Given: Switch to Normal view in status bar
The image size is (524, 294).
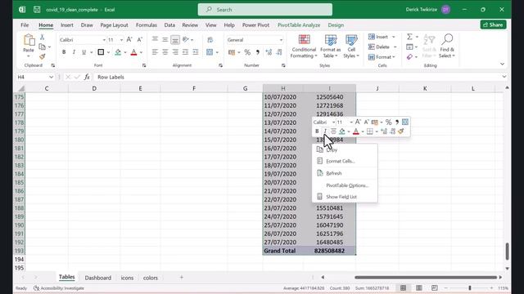Looking at the screenshot, I should pyautogui.click(x=404, y=288).
